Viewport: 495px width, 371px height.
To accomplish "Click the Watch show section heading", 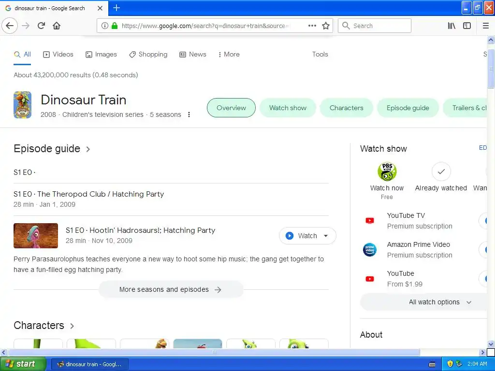I will point(383,149).
